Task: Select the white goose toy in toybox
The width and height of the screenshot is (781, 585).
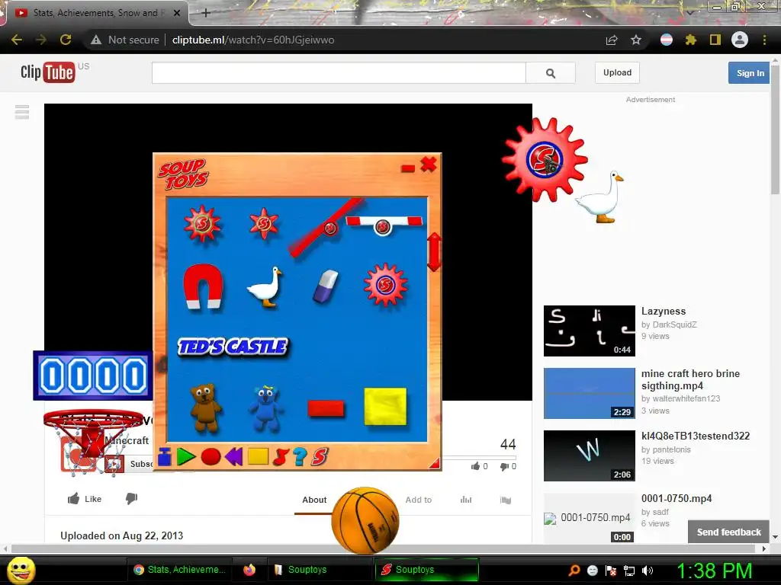Action: 265,286
